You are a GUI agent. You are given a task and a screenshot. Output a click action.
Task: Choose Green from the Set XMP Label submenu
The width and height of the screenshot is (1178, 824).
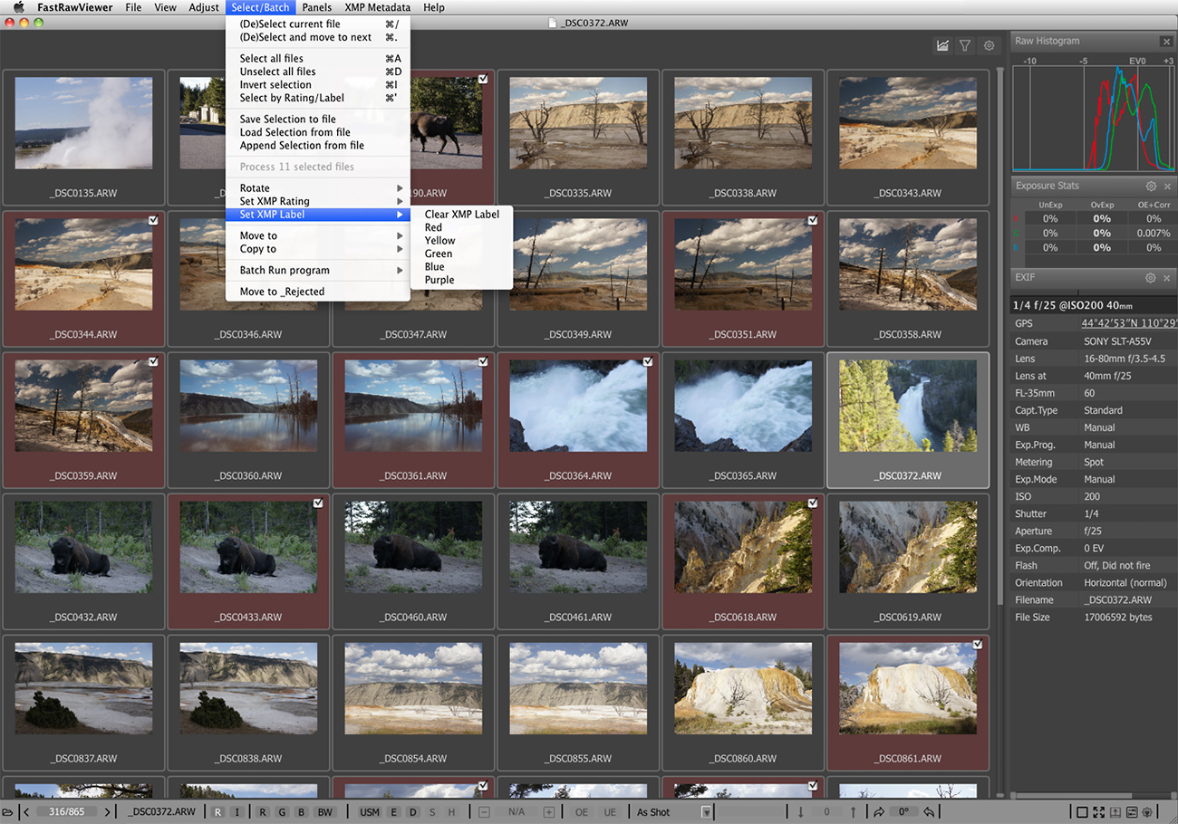438,254
